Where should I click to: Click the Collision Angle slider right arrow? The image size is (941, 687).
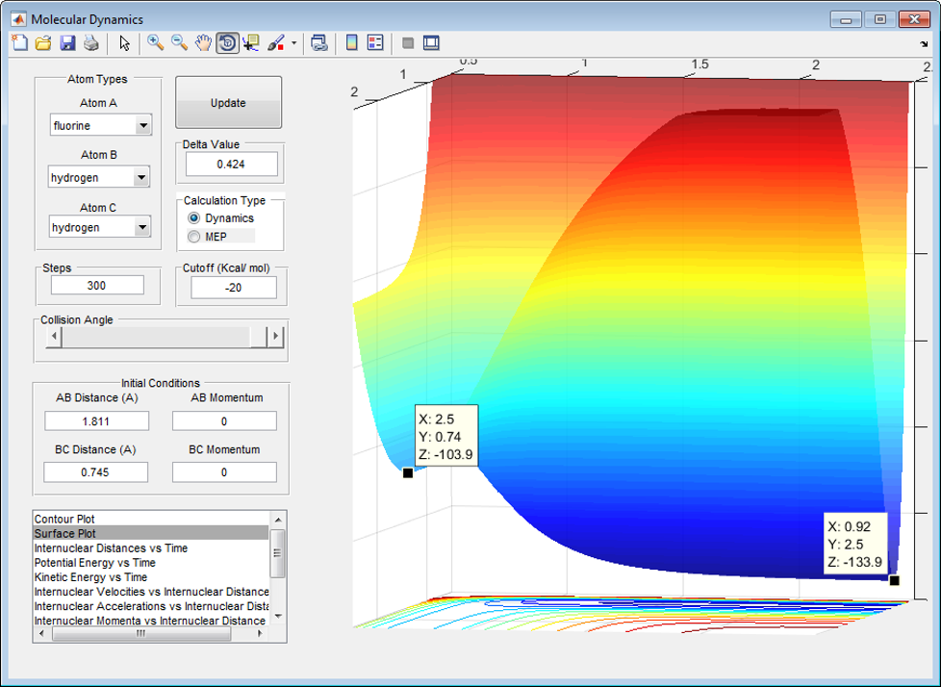(x=276, y=337)
